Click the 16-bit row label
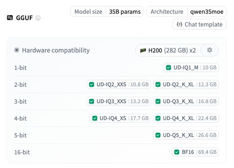Screen dimensions: 234x168 (x=22, y=152)
